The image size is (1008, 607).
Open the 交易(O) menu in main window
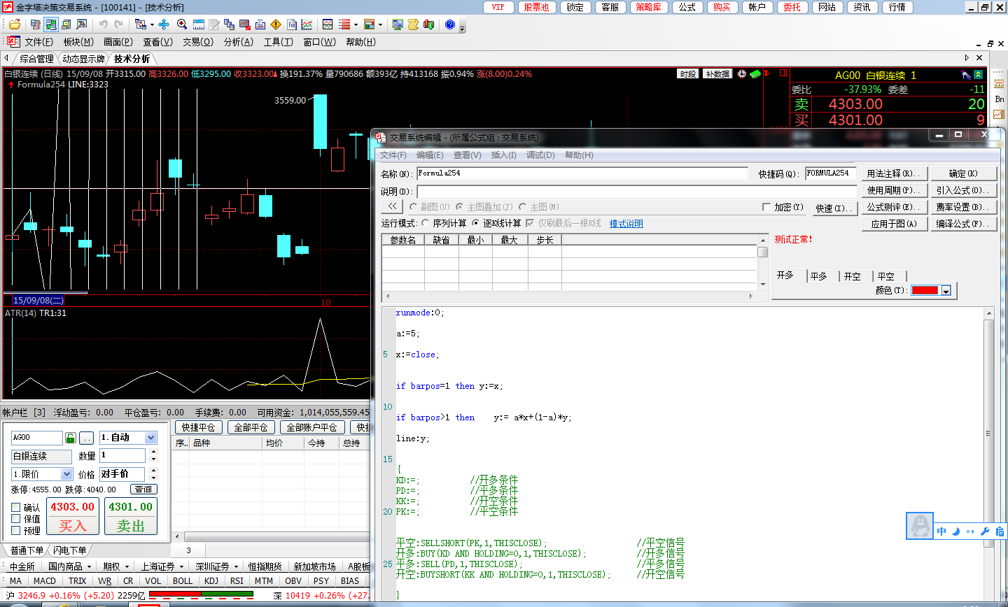pos(198,42)
